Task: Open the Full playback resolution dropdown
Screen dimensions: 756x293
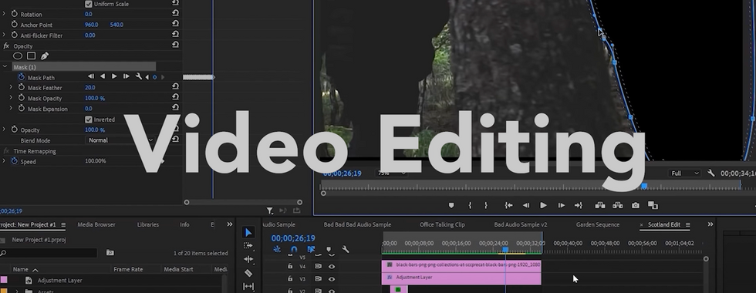Action: click(685, 173)
